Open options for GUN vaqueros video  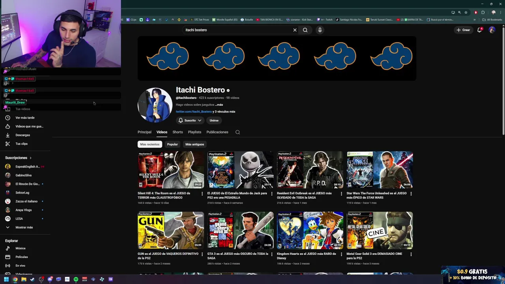pos(202,254)
